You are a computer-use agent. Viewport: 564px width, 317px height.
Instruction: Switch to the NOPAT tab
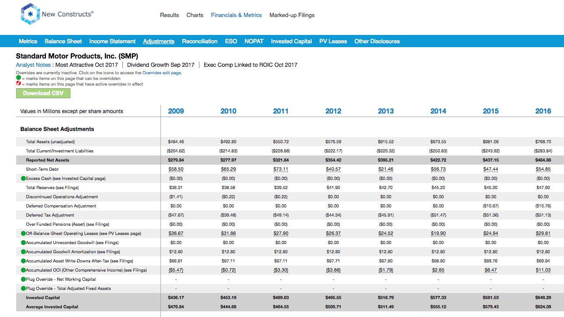pyautogui.click(x=254, y=41)
